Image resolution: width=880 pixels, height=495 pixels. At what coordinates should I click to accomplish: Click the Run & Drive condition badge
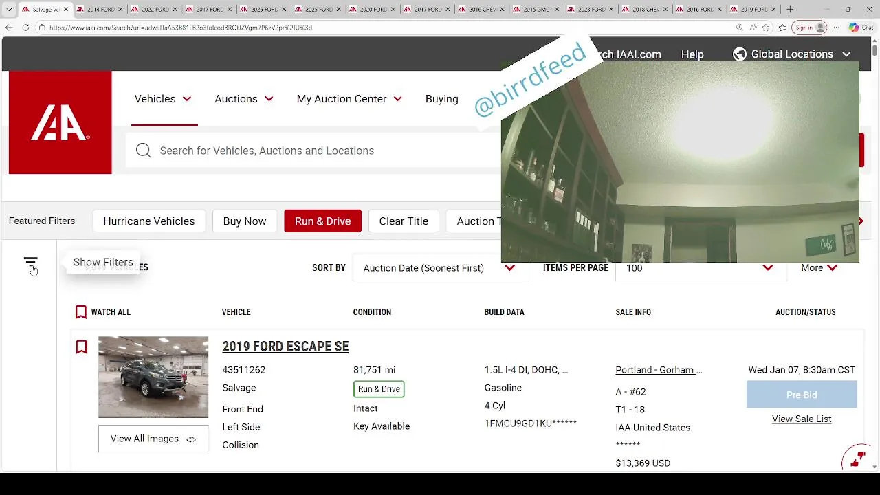click(379, 389)
